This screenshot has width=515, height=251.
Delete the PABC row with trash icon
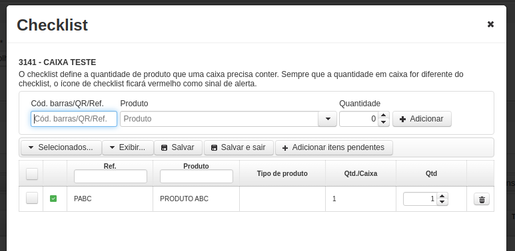tap(482, 199)
